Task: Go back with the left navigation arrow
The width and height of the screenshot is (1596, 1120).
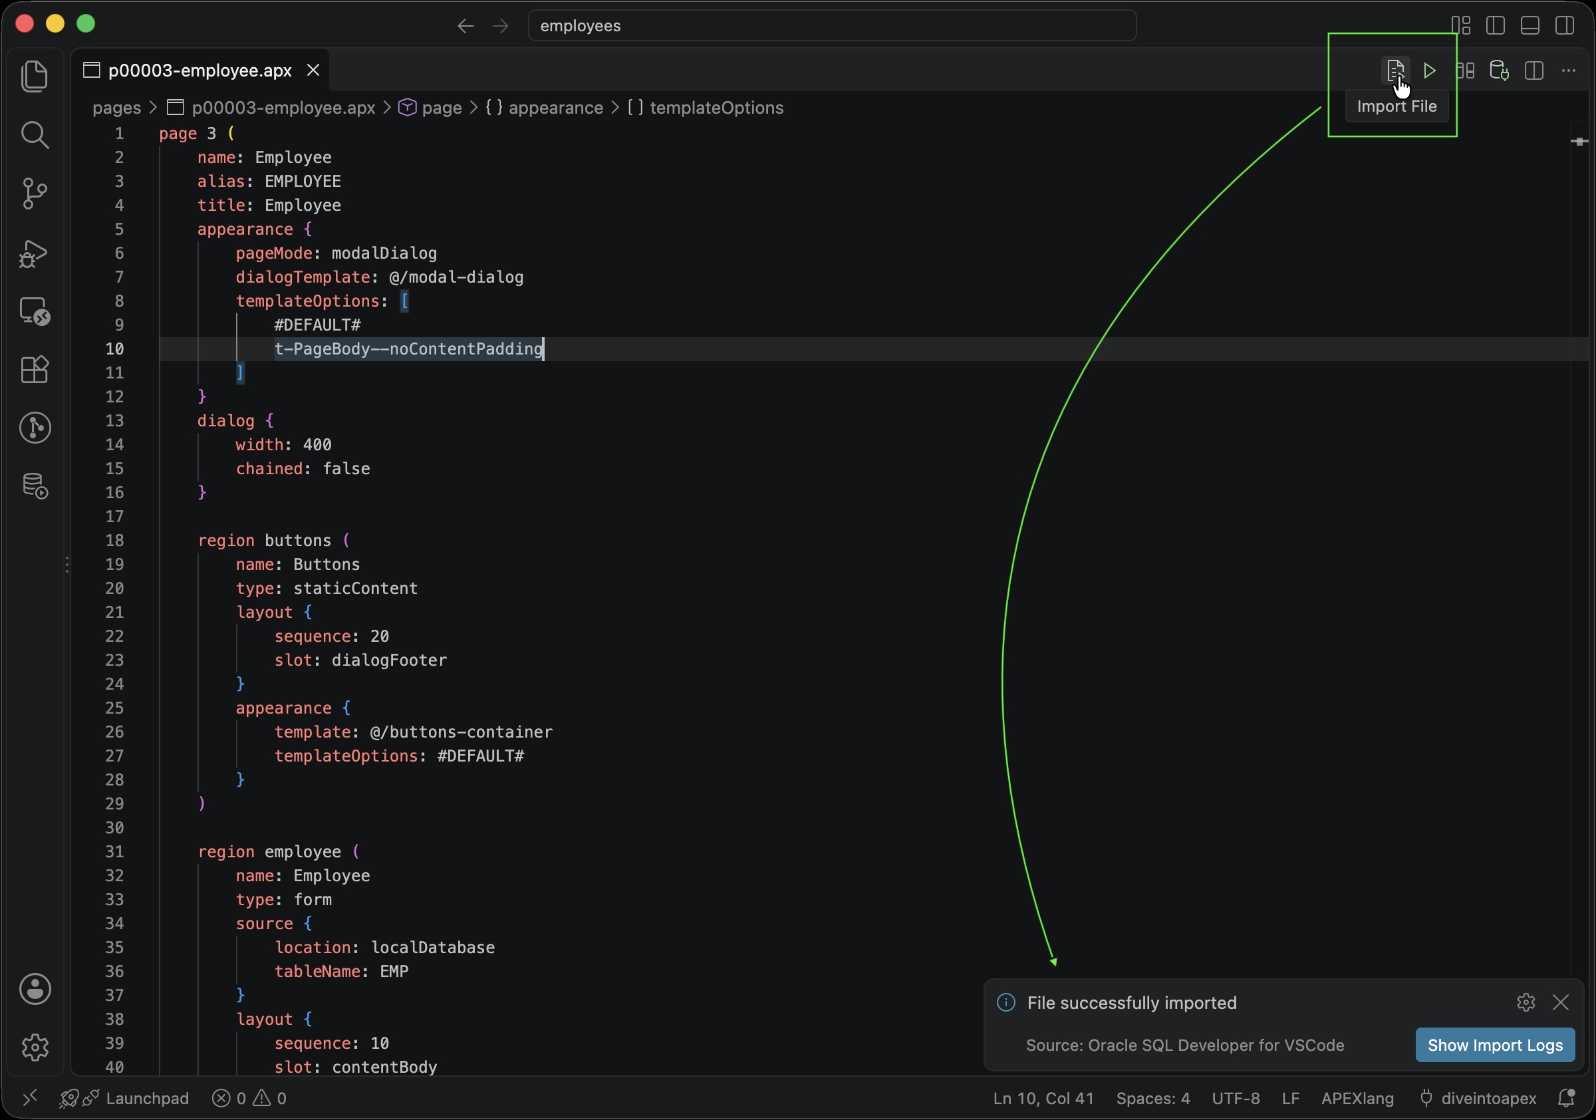Action: tap(465, 26)
